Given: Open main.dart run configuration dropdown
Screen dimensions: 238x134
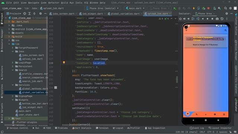Looking at the screenshot, I should point(135,8).
